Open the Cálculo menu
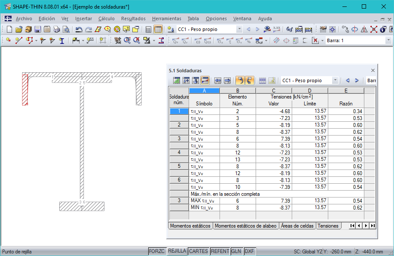The height and width of the screenshot is (256, 394). point(106,19)
